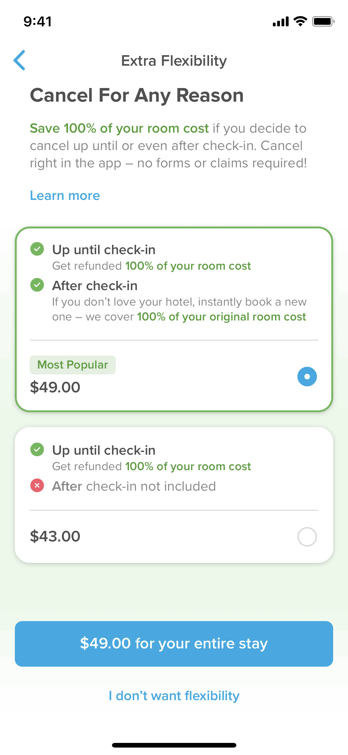Tap the Most Popular badge

click(x=73, y=365)
